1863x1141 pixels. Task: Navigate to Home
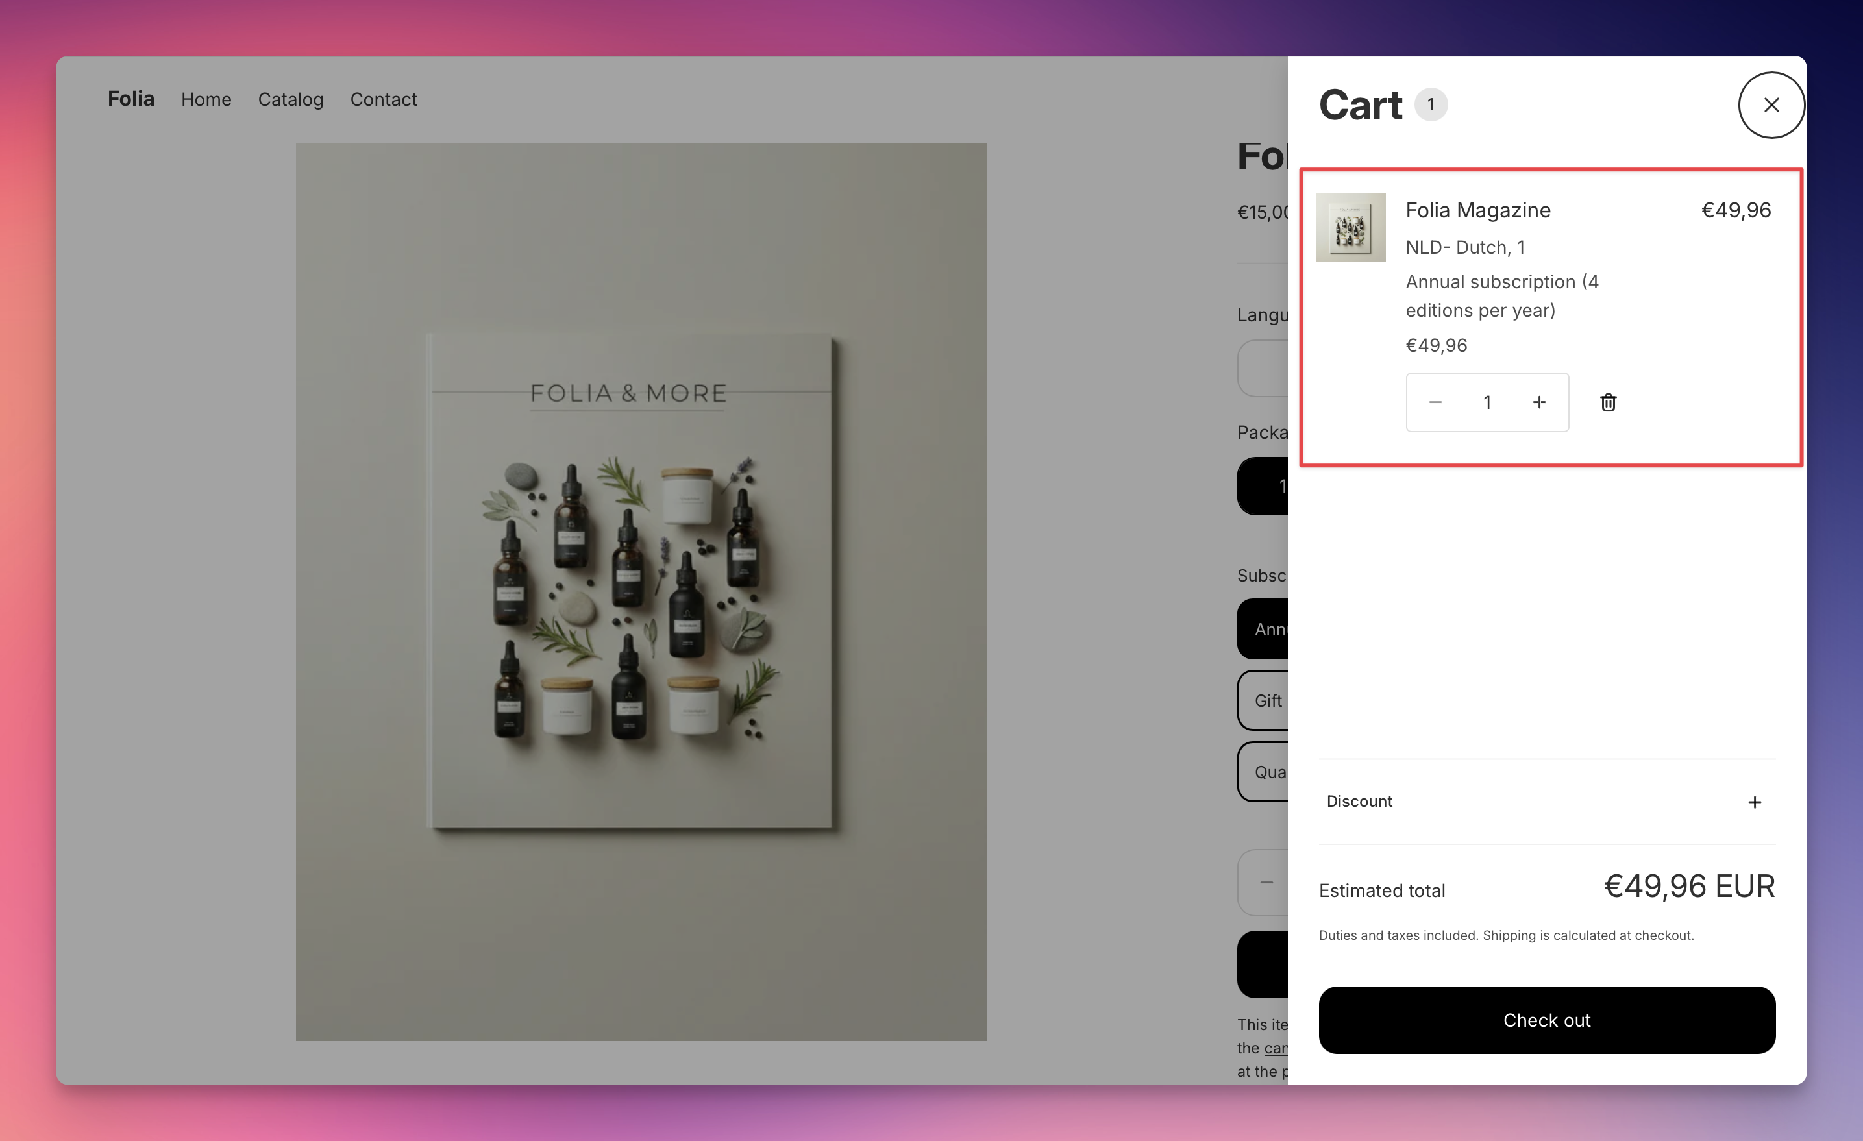click(x=206, y=99)
